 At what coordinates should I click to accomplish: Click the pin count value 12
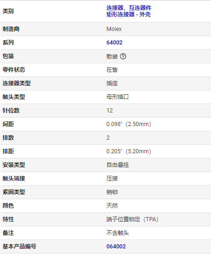click(109, 111)
